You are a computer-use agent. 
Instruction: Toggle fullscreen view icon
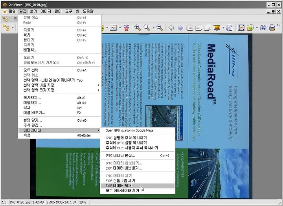[x=241, y=28]
